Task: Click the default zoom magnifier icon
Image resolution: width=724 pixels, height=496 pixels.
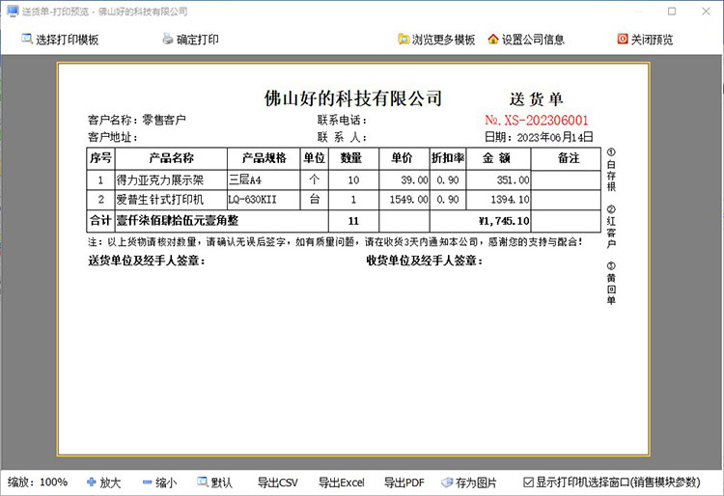Action: (x=203, y=482)
